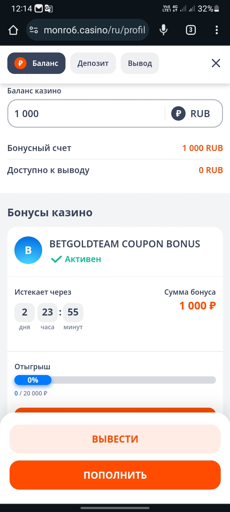Click the casino balance amount field
Screen dimensions: 230x512
(86, 114)
